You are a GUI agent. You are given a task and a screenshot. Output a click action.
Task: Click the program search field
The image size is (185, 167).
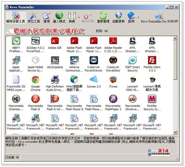coord(48,31)
